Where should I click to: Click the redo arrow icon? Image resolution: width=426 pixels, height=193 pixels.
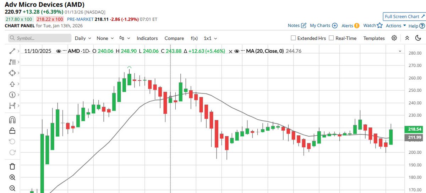pos(12,153)
